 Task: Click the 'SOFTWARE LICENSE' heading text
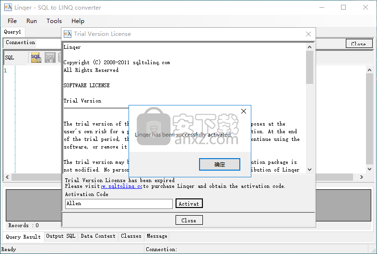coord(86,85)
